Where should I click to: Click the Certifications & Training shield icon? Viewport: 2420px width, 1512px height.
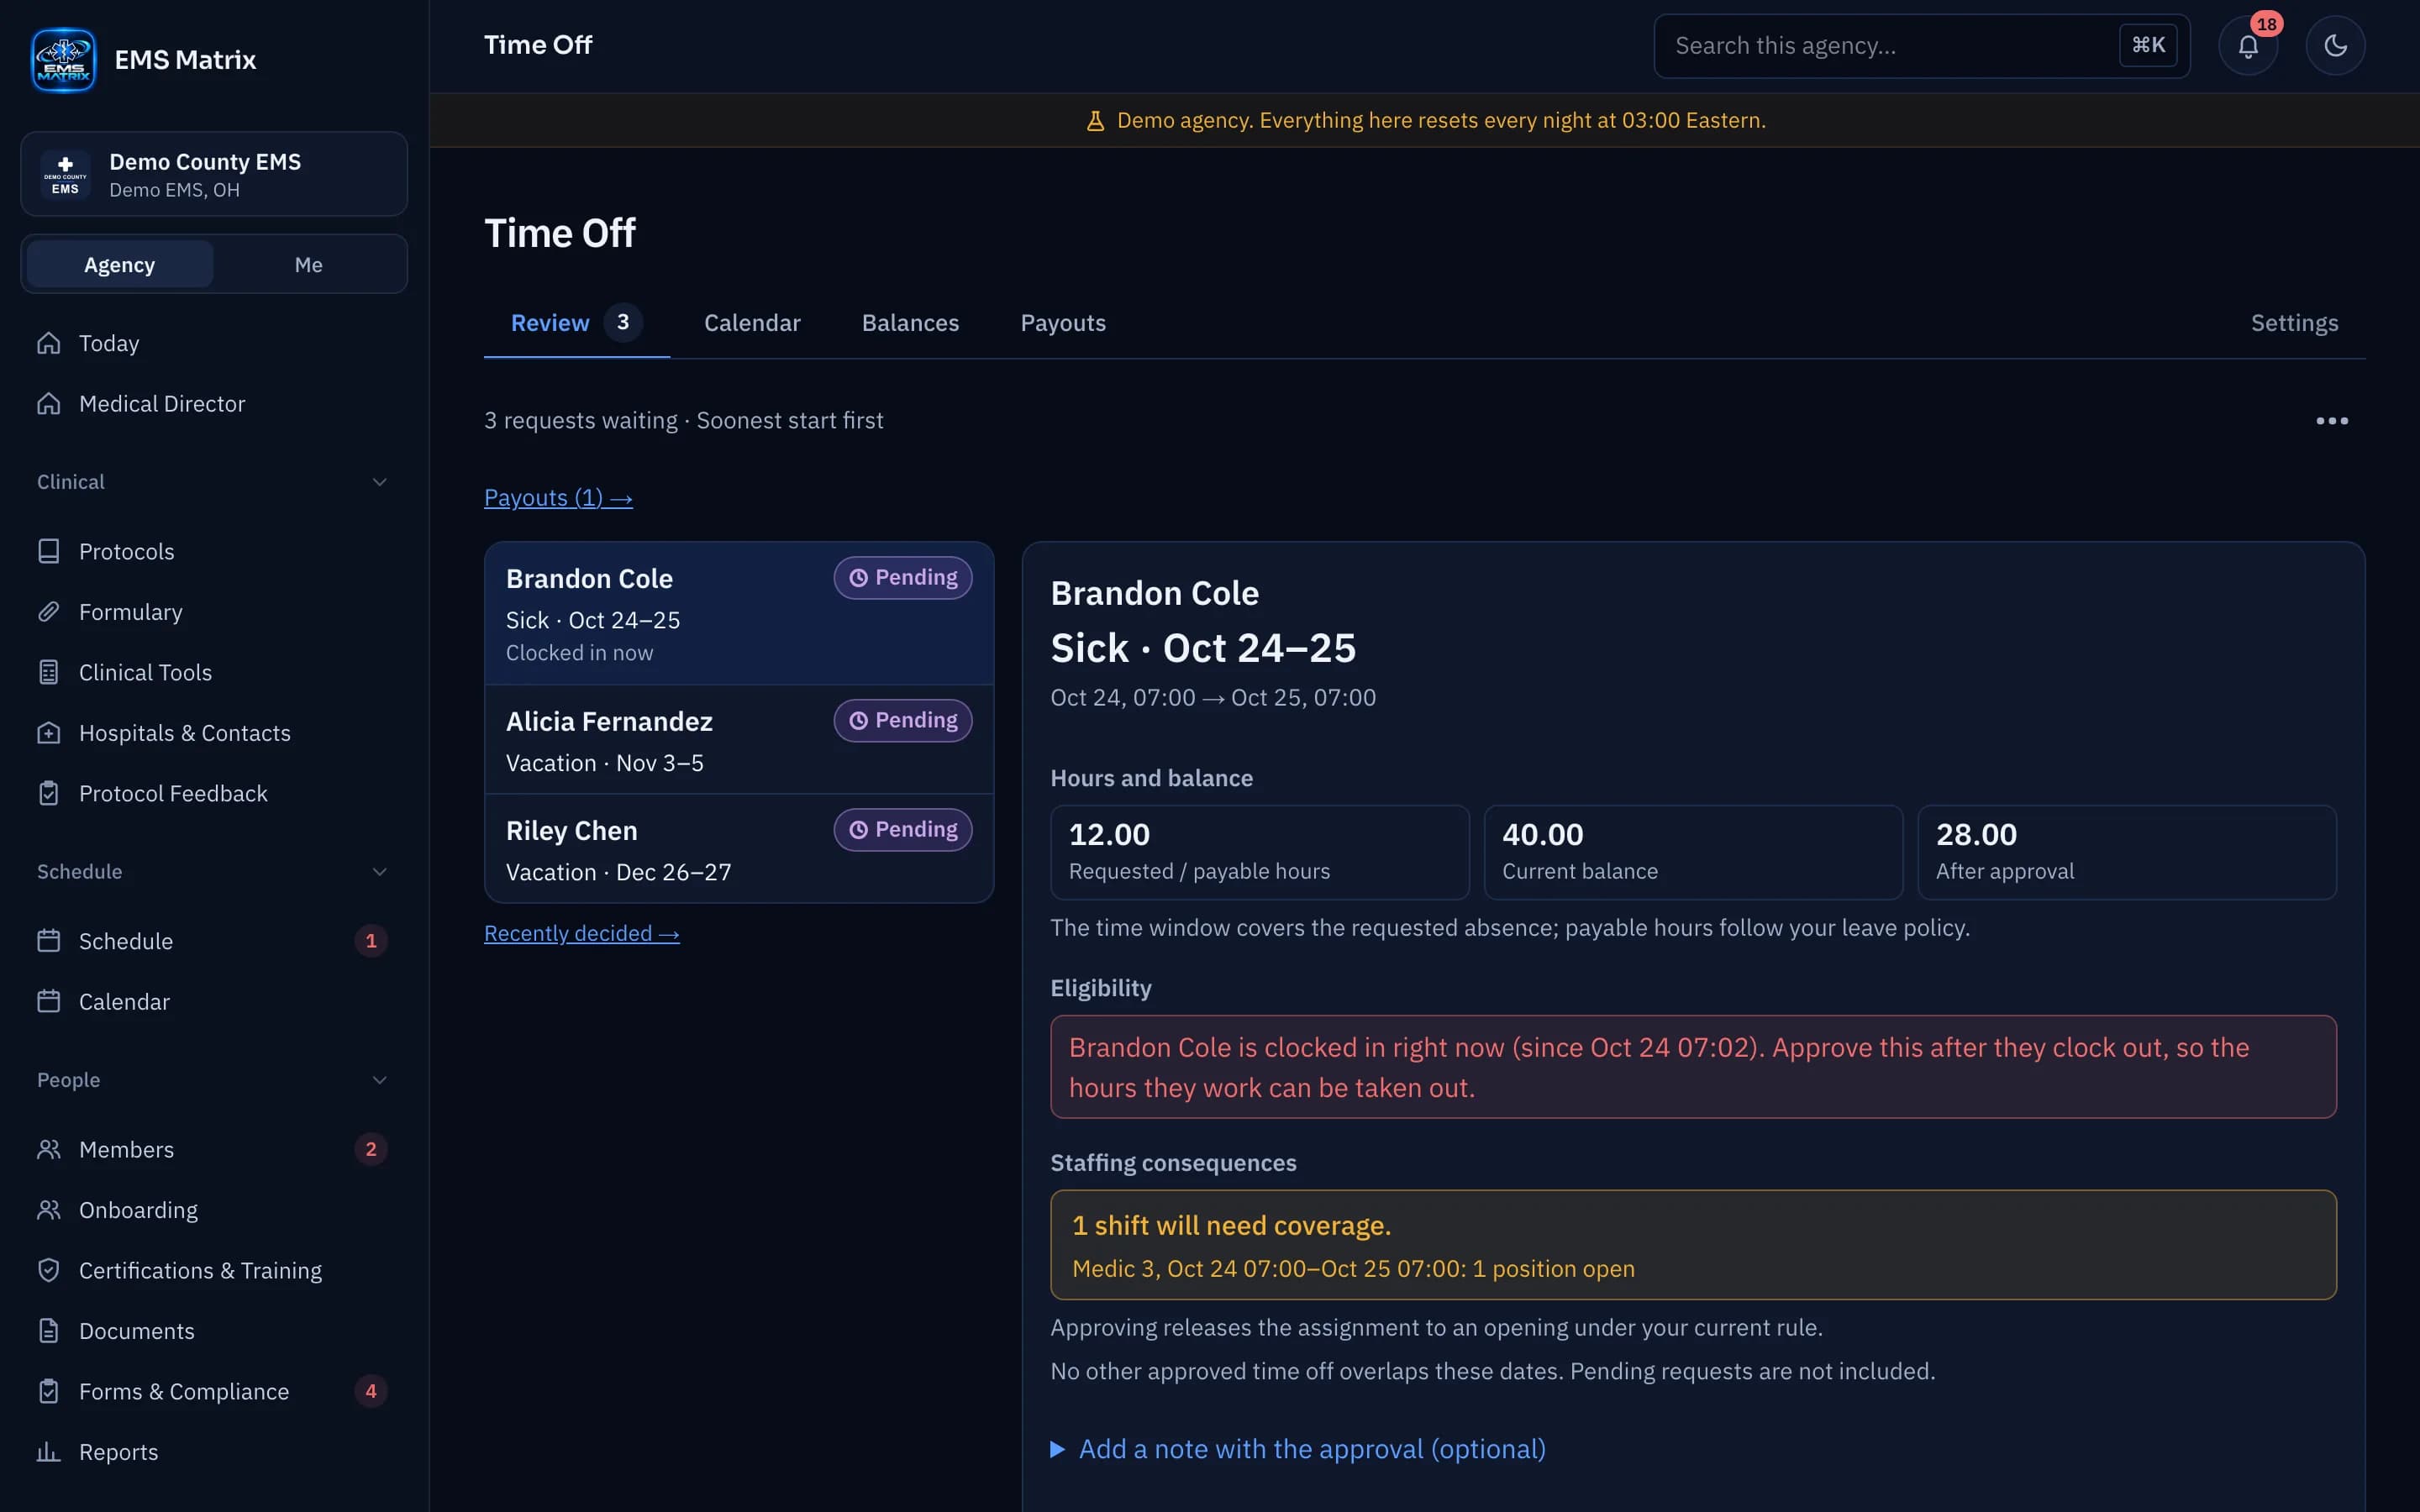49,1270
